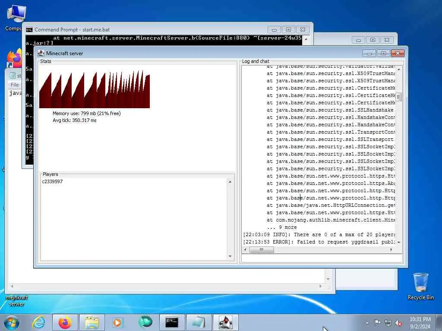
Task: Switch to Notepad taskbar button
Action: click(x=199, y=322)
